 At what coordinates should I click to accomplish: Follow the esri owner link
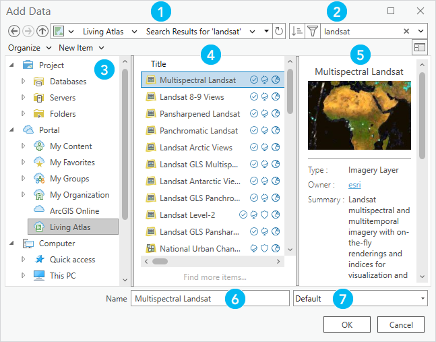(354, 185)
